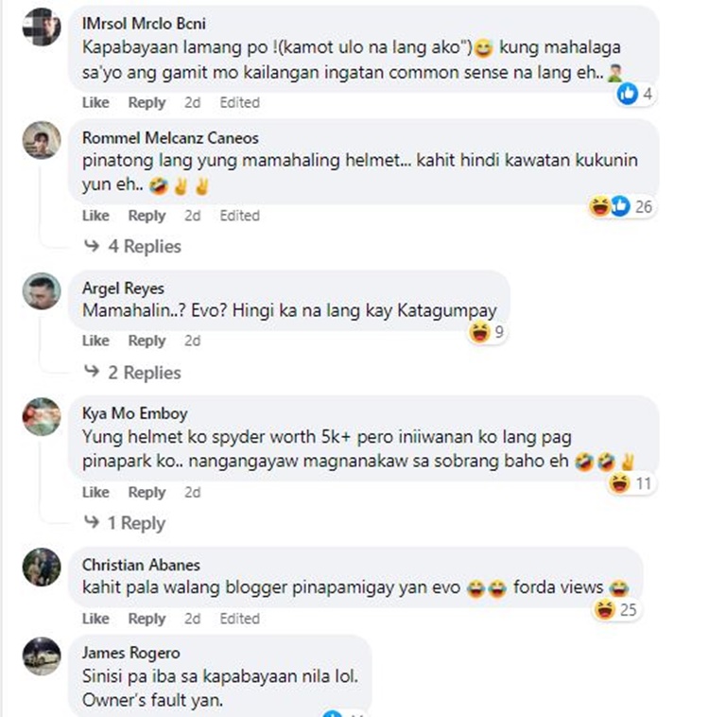Open 25 reactions on Christian Abanes's comment
The width and height of the screenshot is (709, 717).
pos(616,609)
